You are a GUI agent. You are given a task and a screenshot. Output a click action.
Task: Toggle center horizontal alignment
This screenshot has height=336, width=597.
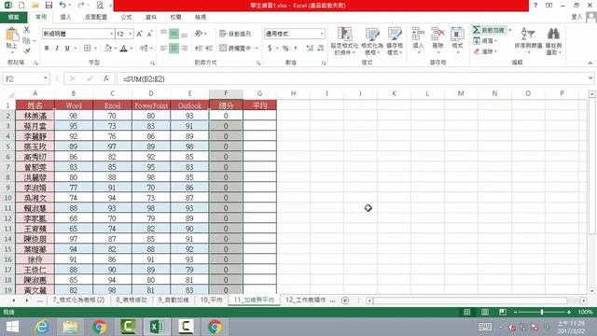pos(174,48)
